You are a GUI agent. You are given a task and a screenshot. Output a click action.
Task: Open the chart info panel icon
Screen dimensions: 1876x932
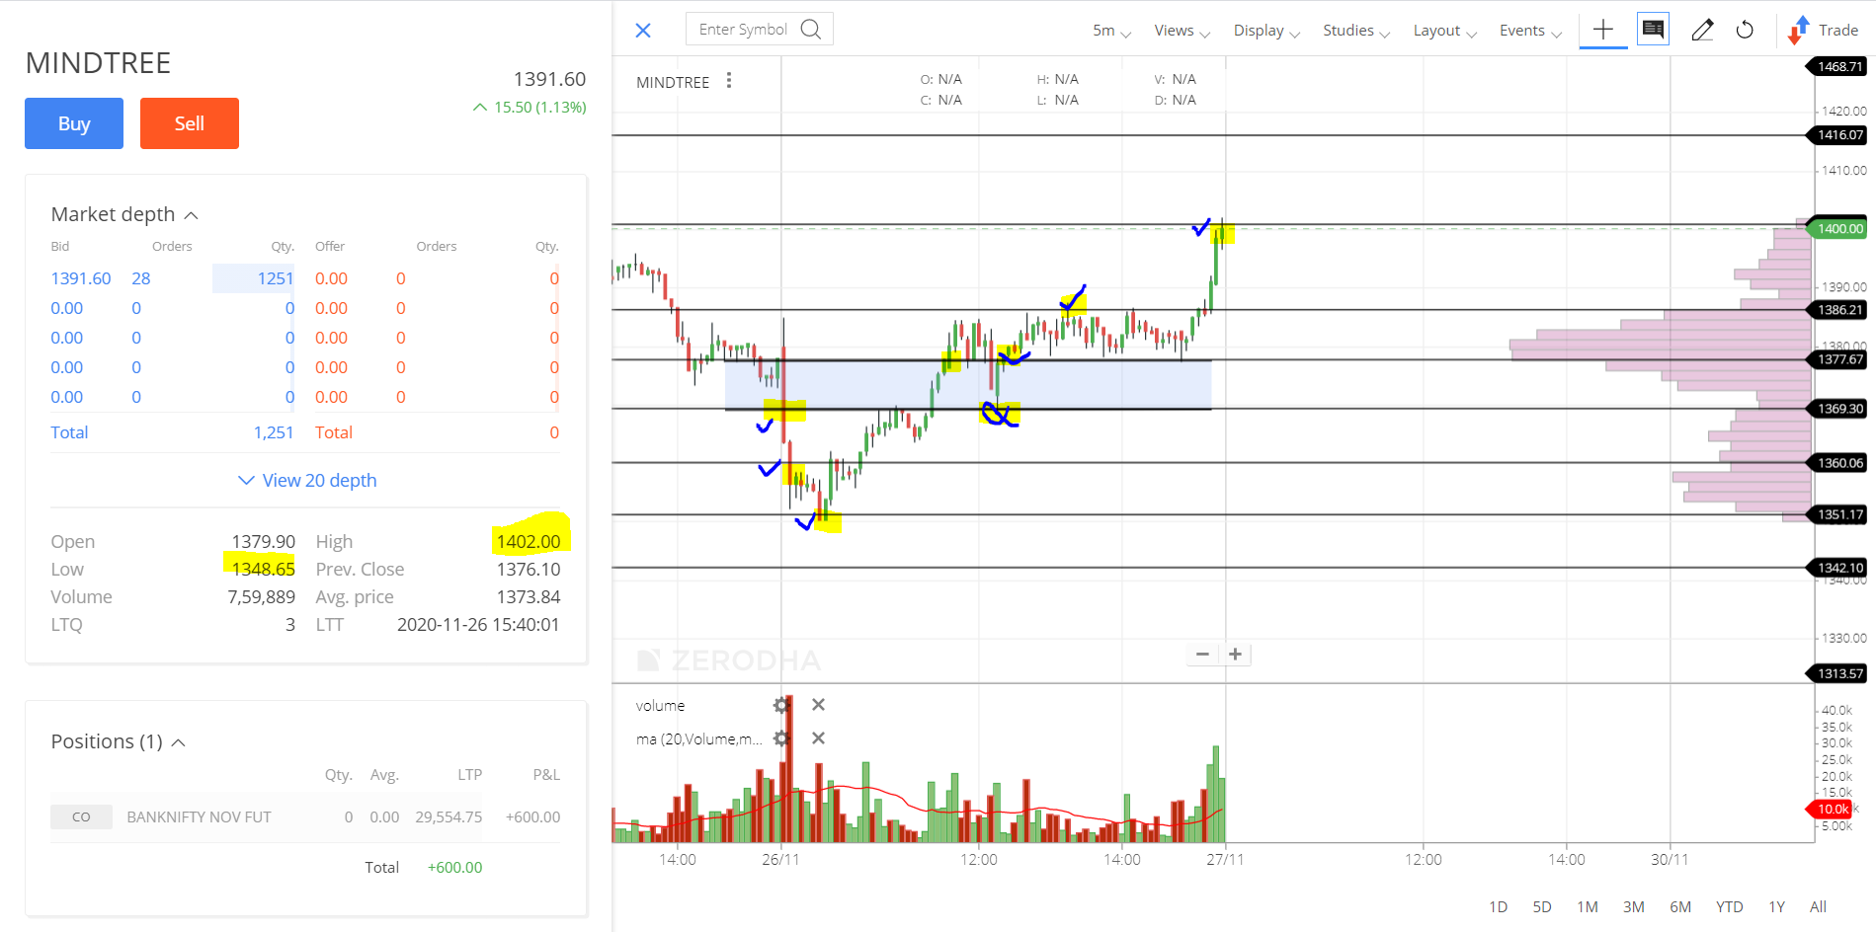tap(1653, 30)
